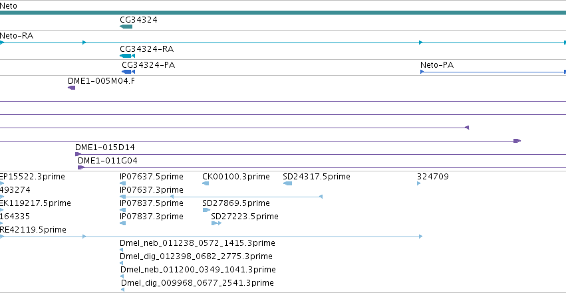Click the Neto gene bar

point(283,13)
